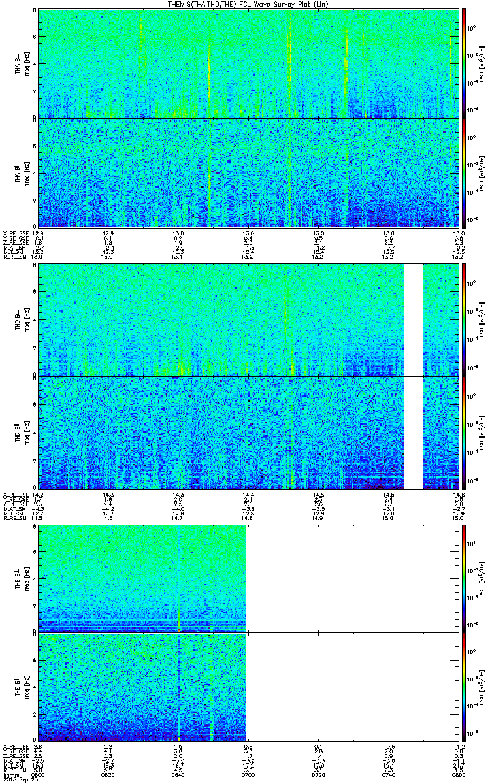Click the 0600 time tick label at bottom
Screen dimensions: 490x784
[x=37, y=774]
